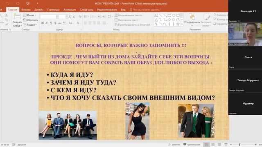Toggle Заметки notes pane
The height and width of the screenshot is (147, 262).
174,145
